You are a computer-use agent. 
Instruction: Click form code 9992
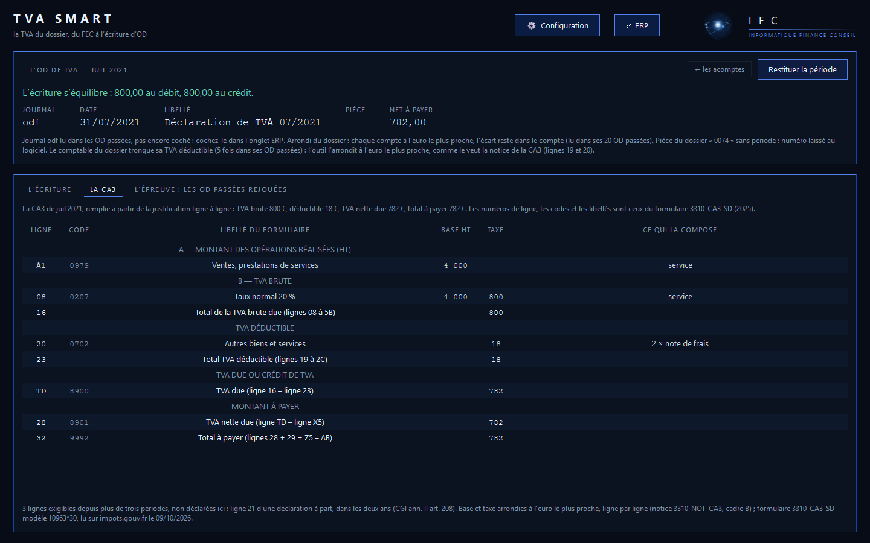(x=79, y=438)
